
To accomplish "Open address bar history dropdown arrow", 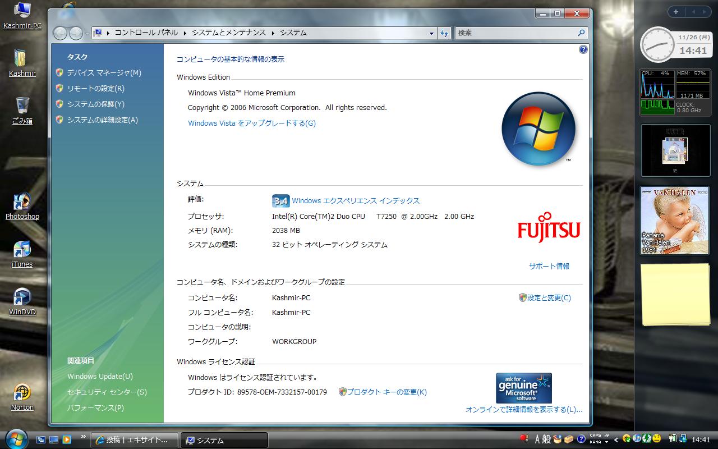I will [431, 33].
